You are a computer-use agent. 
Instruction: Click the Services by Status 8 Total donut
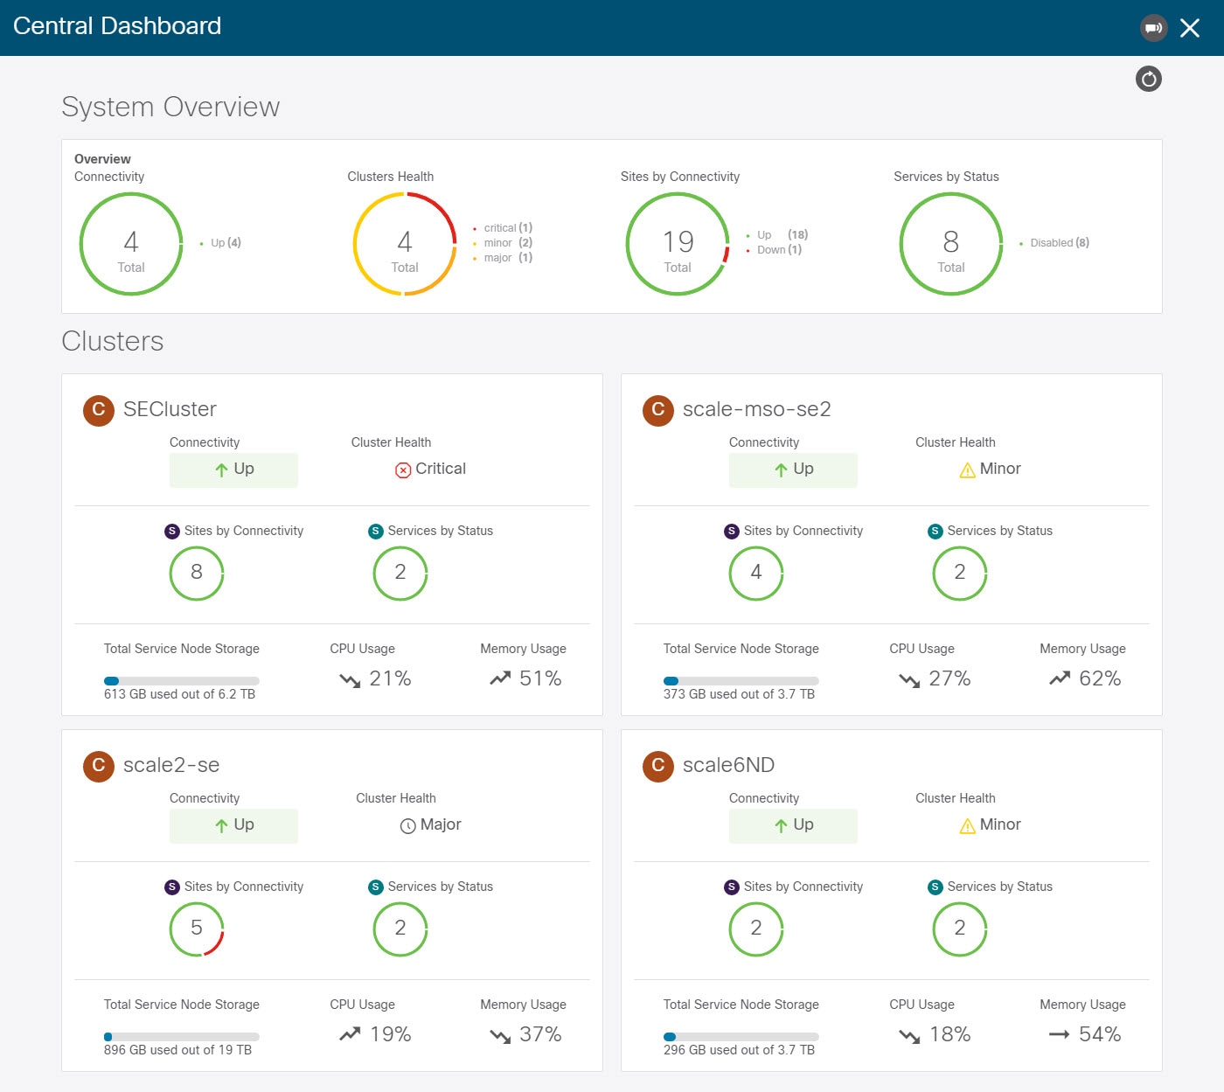(951, 244)
